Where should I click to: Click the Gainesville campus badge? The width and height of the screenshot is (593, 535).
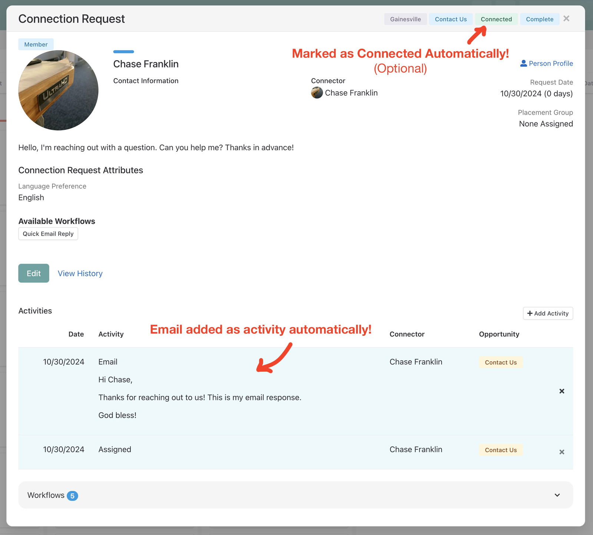tap(405, 19)
